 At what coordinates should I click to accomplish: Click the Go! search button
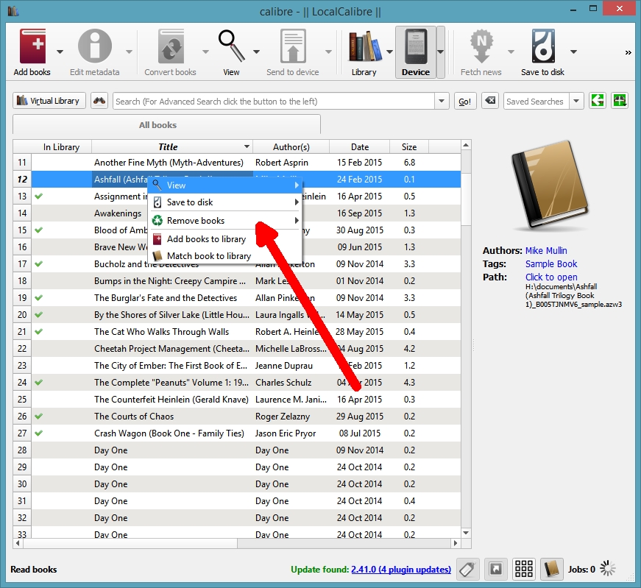coord(464,101)
